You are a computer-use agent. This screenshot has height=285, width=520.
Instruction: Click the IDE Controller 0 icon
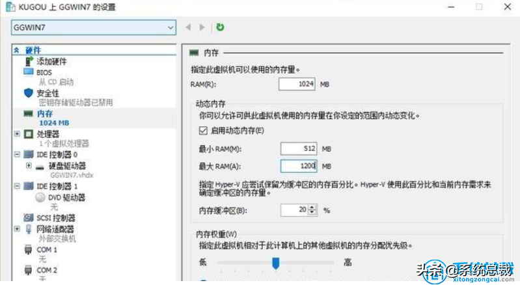coord(29,154)
